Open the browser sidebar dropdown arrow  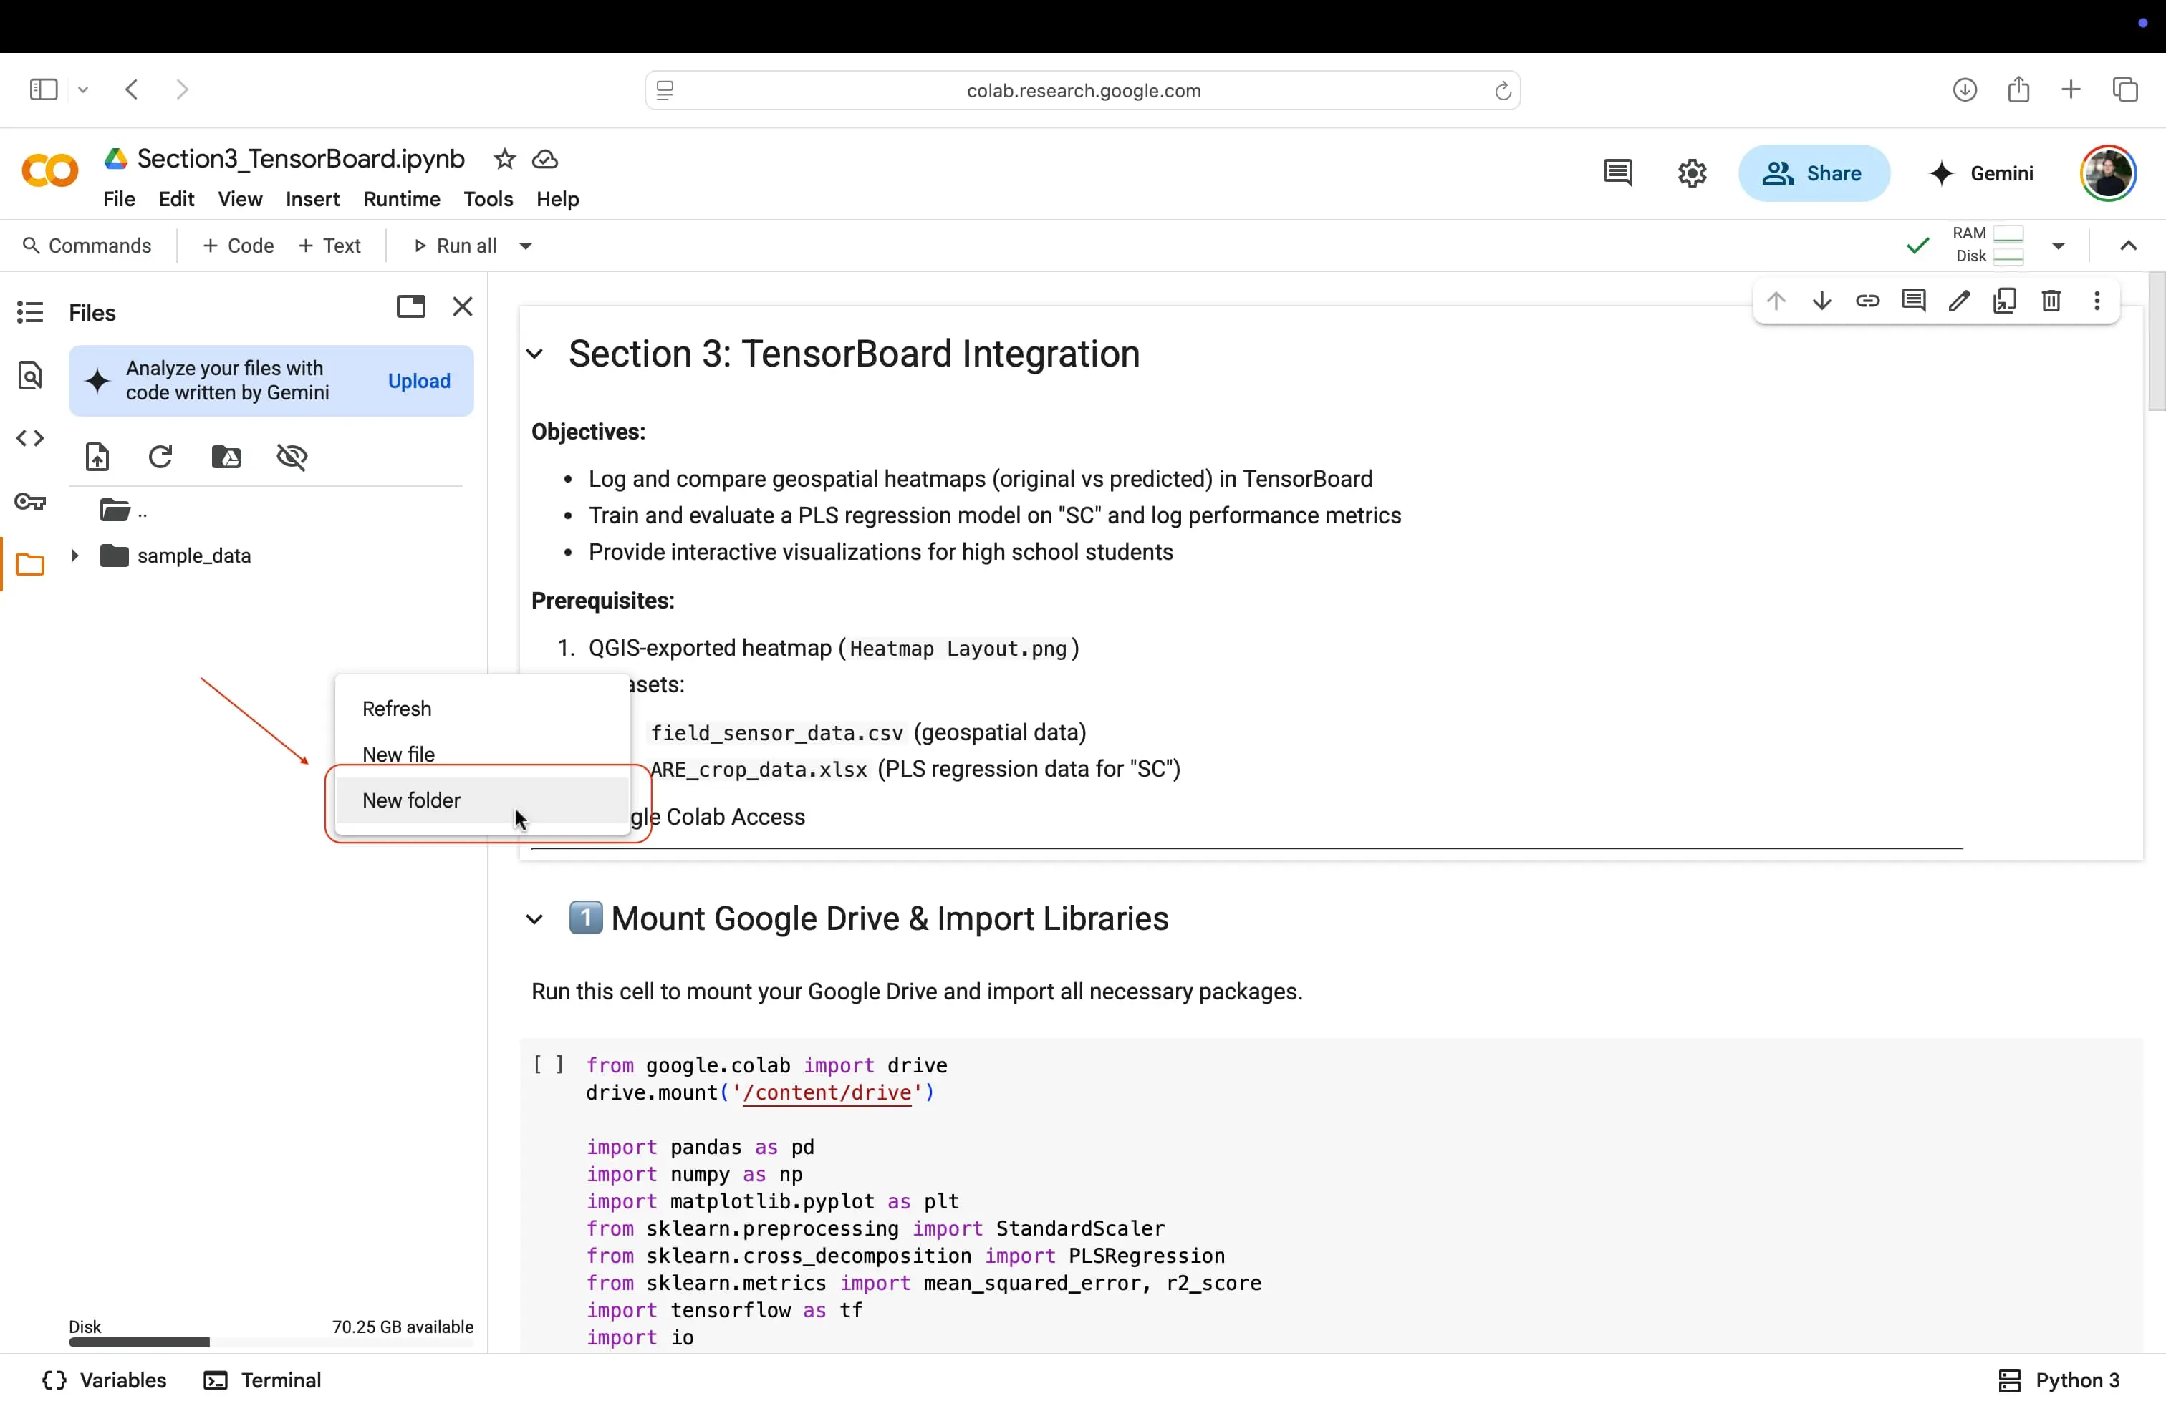83,89
